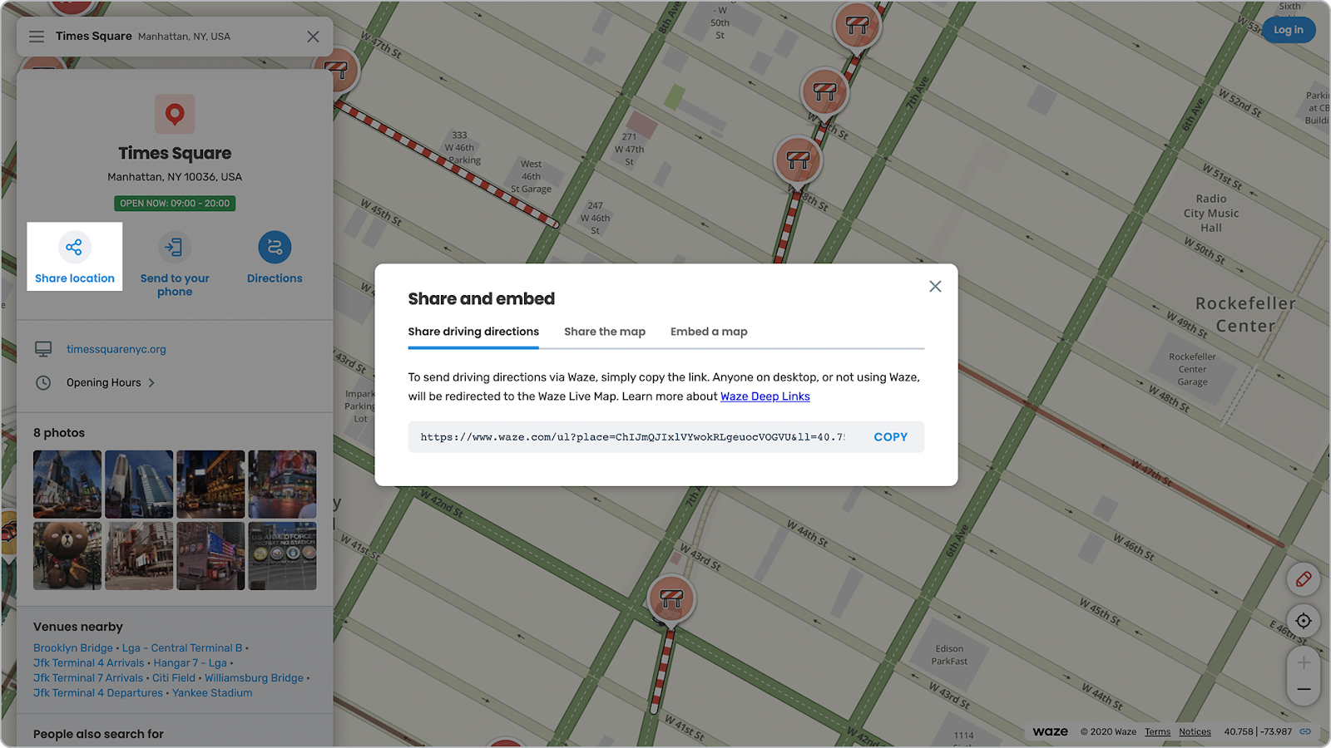Open Brooklyn Bridge nearby venue
1331x748 pixels.
tap(73, 648)
